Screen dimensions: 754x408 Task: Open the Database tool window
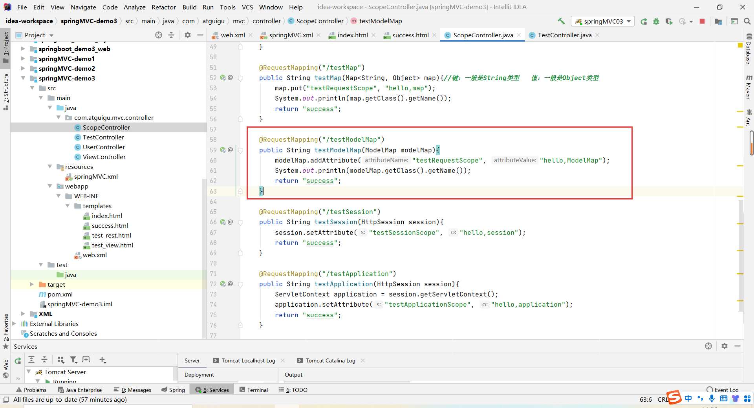[x=749, y=49]
